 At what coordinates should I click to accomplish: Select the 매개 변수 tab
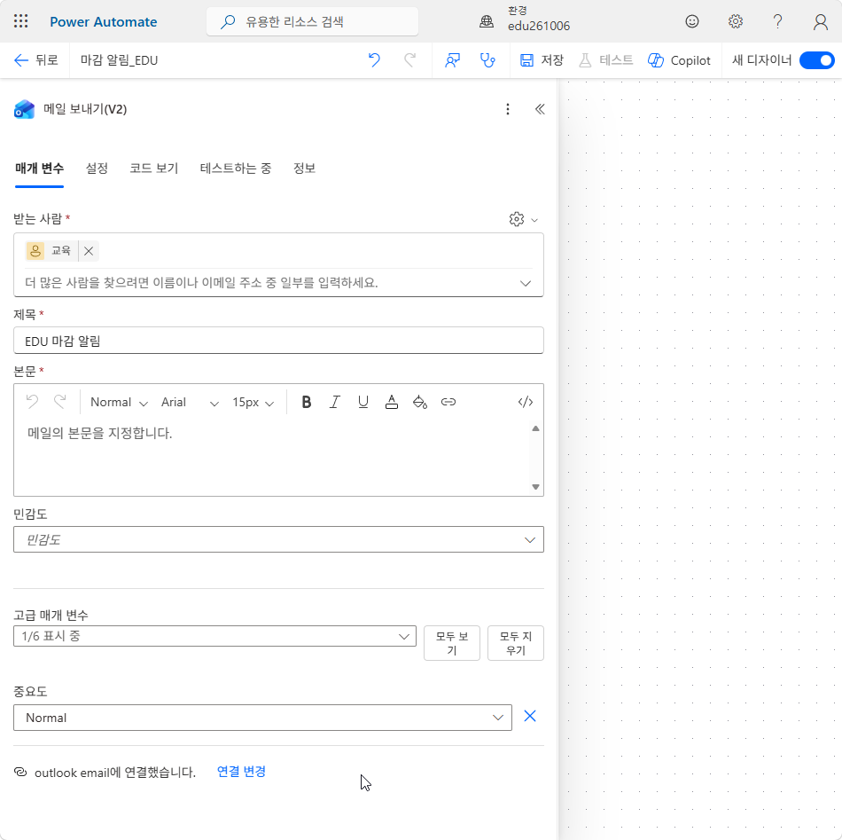click(39, 169)
